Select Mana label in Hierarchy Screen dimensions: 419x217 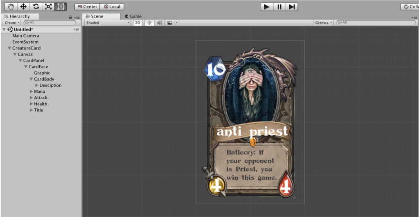point(40,91)
